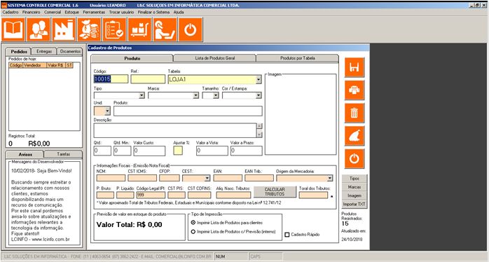Image resolution: width=489 pixels, height=262 pixels.
Task: Open the Cor / Estampa dropdown
Action: click(259, 95)
